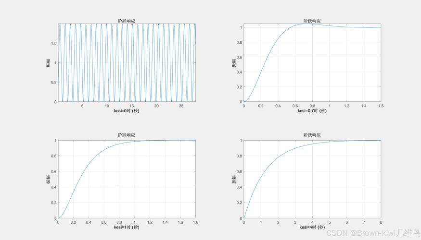Select the 振幅 y-axis label of the kesi=0.7 plot
421x240 pixels.
pyautogui.click(x=233, y=62)
